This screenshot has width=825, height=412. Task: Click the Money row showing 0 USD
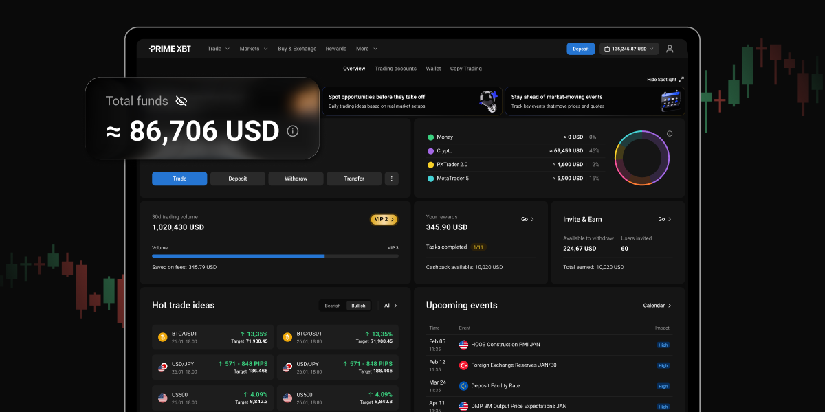pos(513,137)
